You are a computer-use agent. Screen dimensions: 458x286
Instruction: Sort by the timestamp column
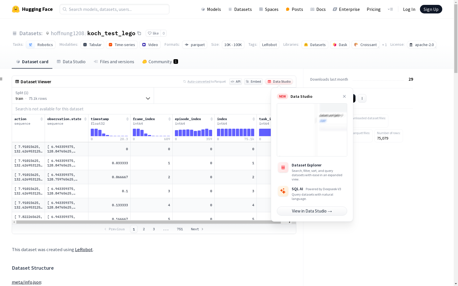click(127, 119)
